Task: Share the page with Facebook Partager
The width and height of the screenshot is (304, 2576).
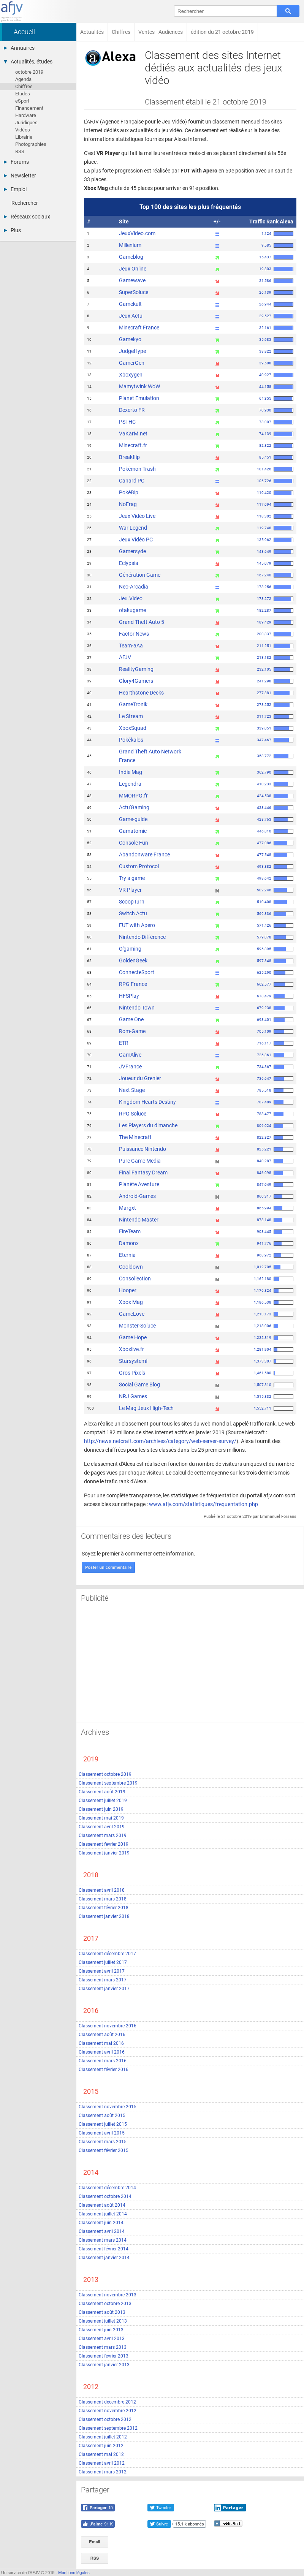Action: (x=98, y=2506)
